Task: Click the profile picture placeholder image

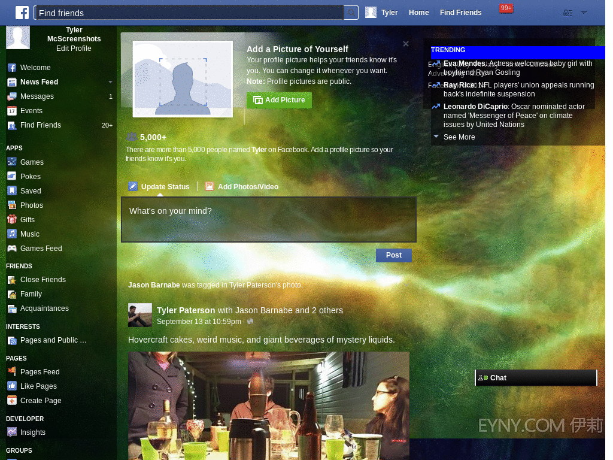Action: [183, 78]
